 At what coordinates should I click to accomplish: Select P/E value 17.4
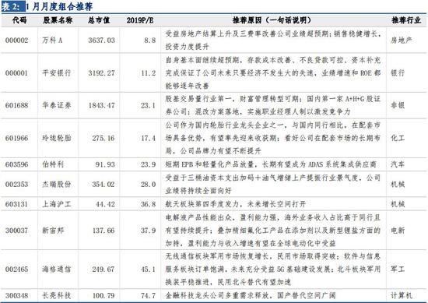pos(149,138)
